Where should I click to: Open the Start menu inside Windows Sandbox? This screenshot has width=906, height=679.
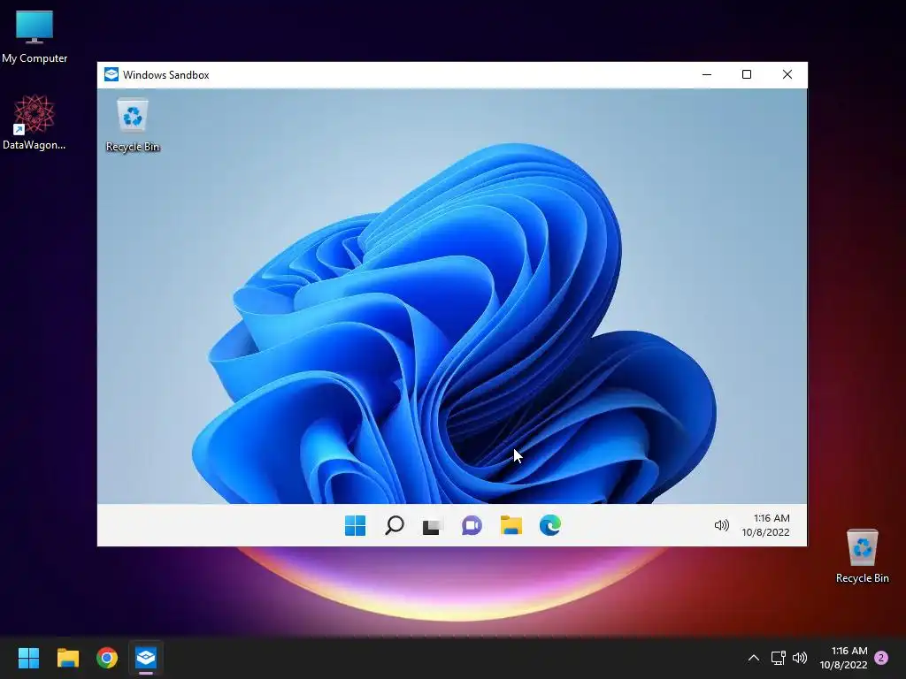(355, 525)
